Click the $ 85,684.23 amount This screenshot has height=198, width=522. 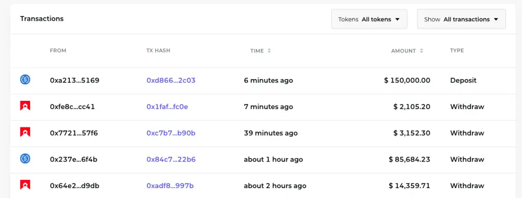(409, 160)
